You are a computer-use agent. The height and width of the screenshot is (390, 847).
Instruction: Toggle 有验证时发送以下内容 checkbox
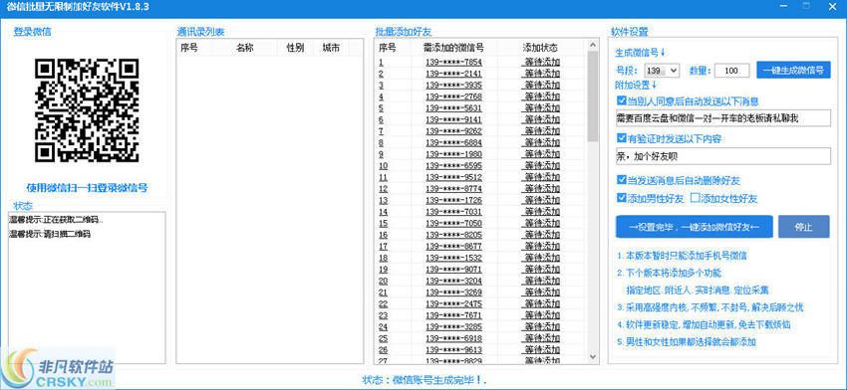click(x=621, y=138)
